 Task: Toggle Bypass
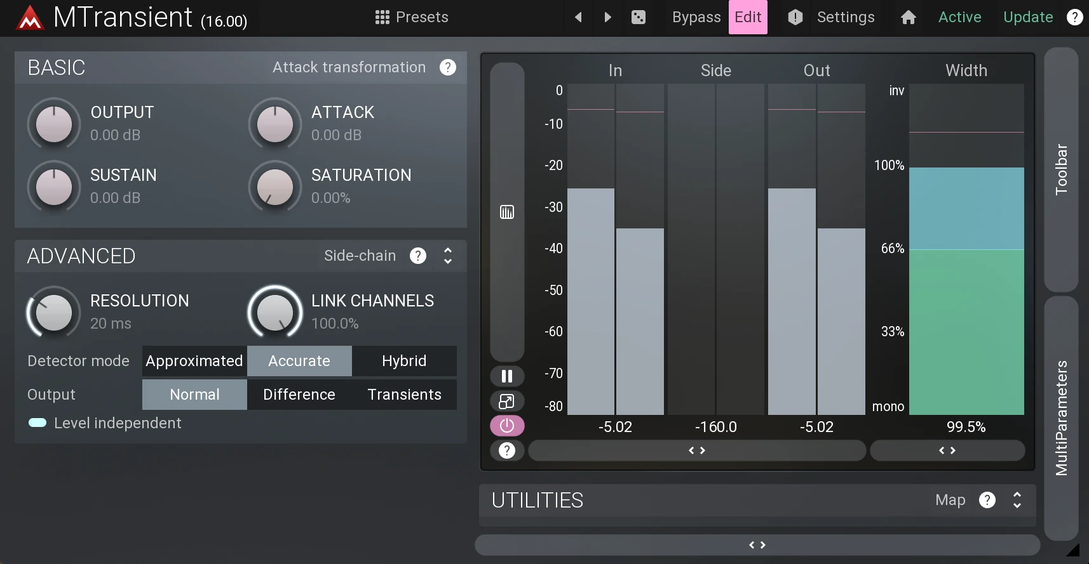click(696, 17)
